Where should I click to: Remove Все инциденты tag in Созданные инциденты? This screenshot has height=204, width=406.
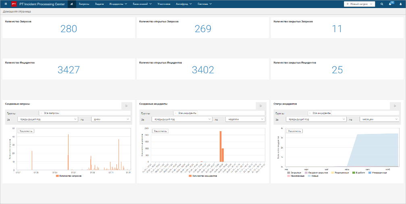175,113
